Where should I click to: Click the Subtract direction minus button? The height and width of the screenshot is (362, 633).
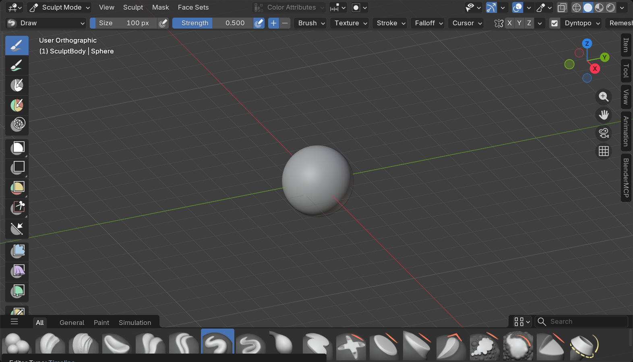[285, 23]
